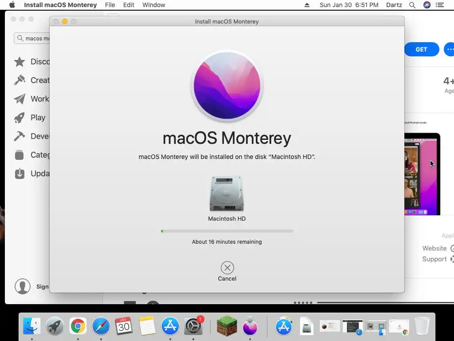Open Spotlight search from menu bar
The width and height of the screenshot is (454, 341).
click(412, 5)
